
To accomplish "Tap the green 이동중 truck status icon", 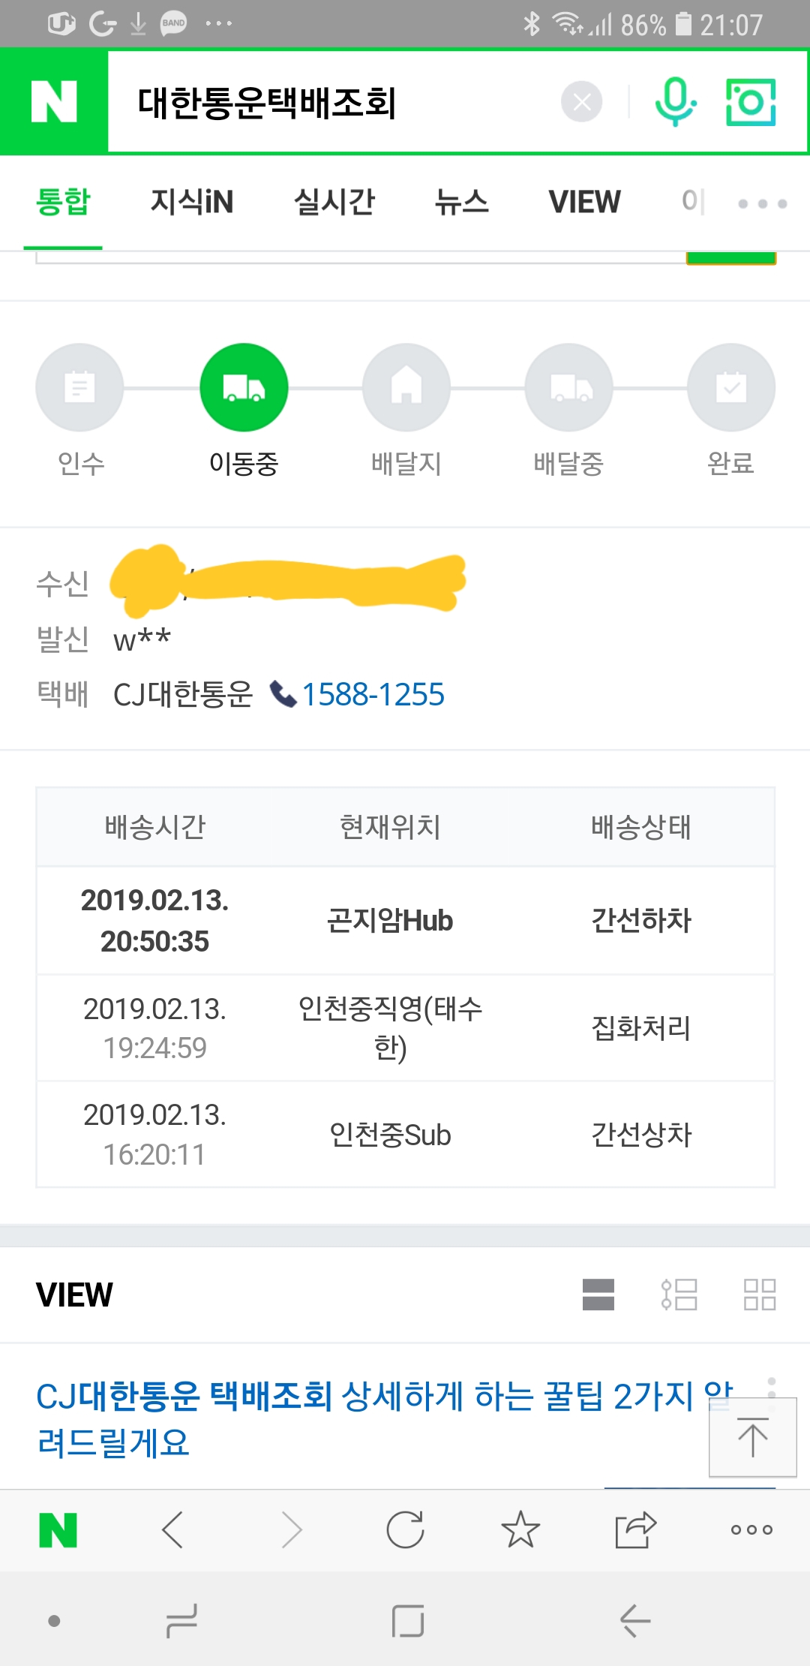I will (244, 387).
